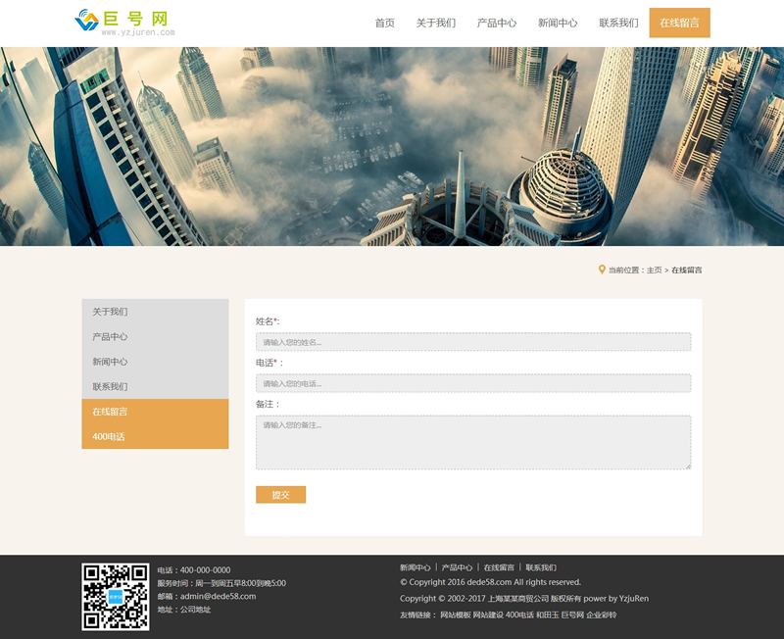This screenshot has height=639, width=784.
Task: Click the 巨号网 logo in the header
Action: pyautogui.click(x=125, y=23)
